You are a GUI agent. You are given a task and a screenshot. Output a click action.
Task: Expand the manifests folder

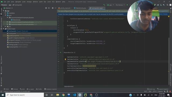point(5,13)
